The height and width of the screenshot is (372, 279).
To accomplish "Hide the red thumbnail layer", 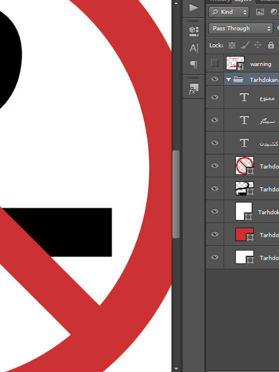I will pos(214,234).
